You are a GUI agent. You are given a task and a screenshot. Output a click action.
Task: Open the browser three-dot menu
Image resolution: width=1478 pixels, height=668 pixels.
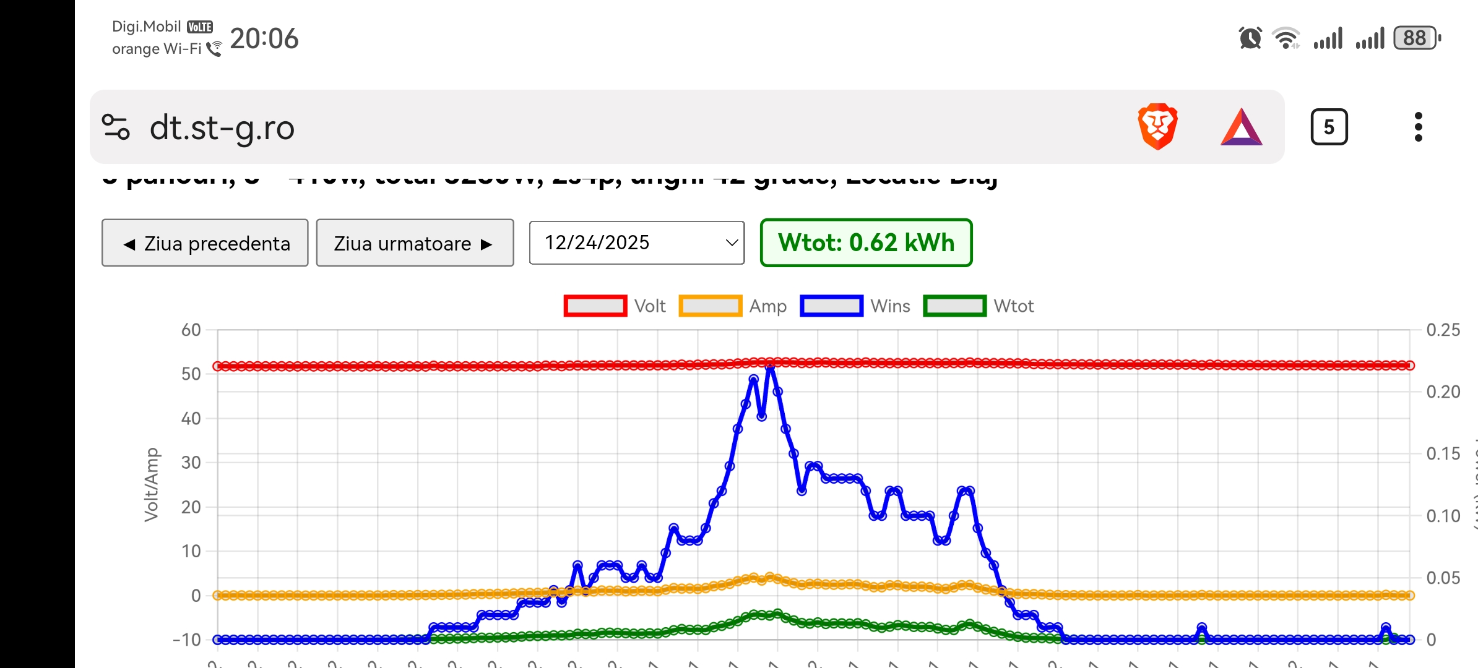[1418, 127]
